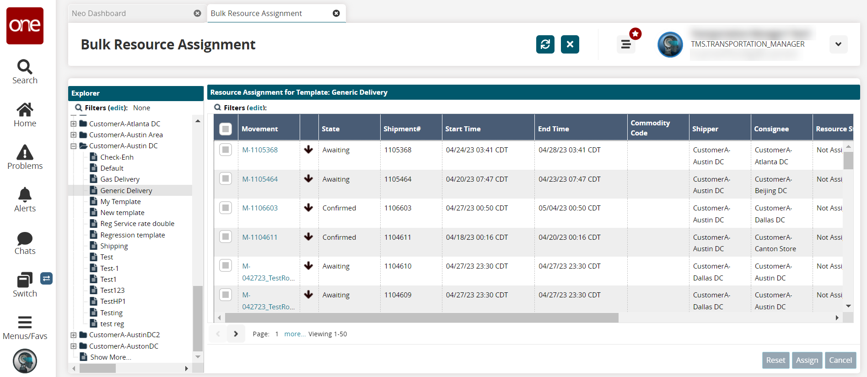This screenshot has height=377, width=867.
Task: Select the Regression template item
Action: [133, 235]
